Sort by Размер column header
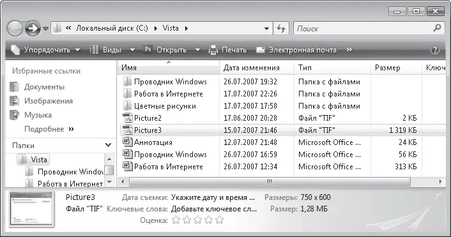The width and height of the screenshot is (451, 237). [x=396, y=68]
